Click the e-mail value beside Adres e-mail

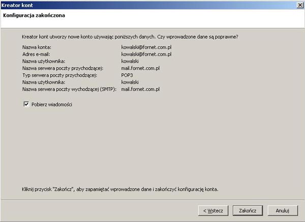(x=146, y=54)
